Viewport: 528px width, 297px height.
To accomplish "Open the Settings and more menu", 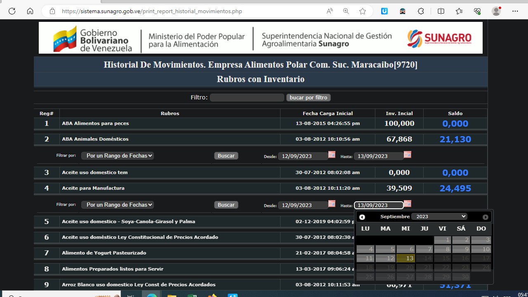I will coord(515,11).
